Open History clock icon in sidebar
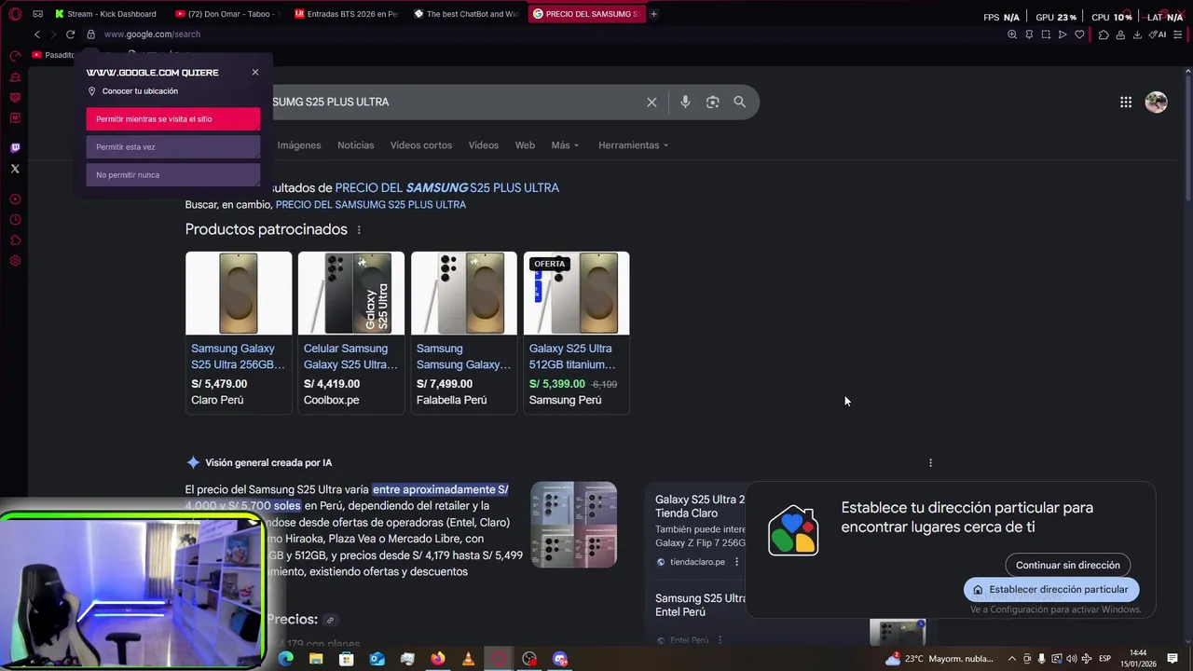 pos(15,220)
